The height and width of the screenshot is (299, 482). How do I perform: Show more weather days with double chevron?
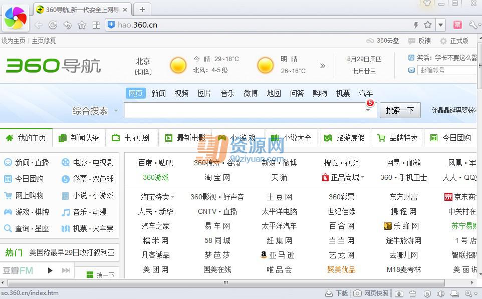pos(323,66)
